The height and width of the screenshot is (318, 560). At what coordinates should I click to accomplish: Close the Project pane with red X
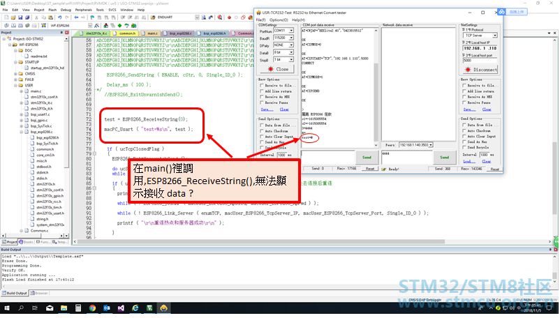[x=67, y=33]
